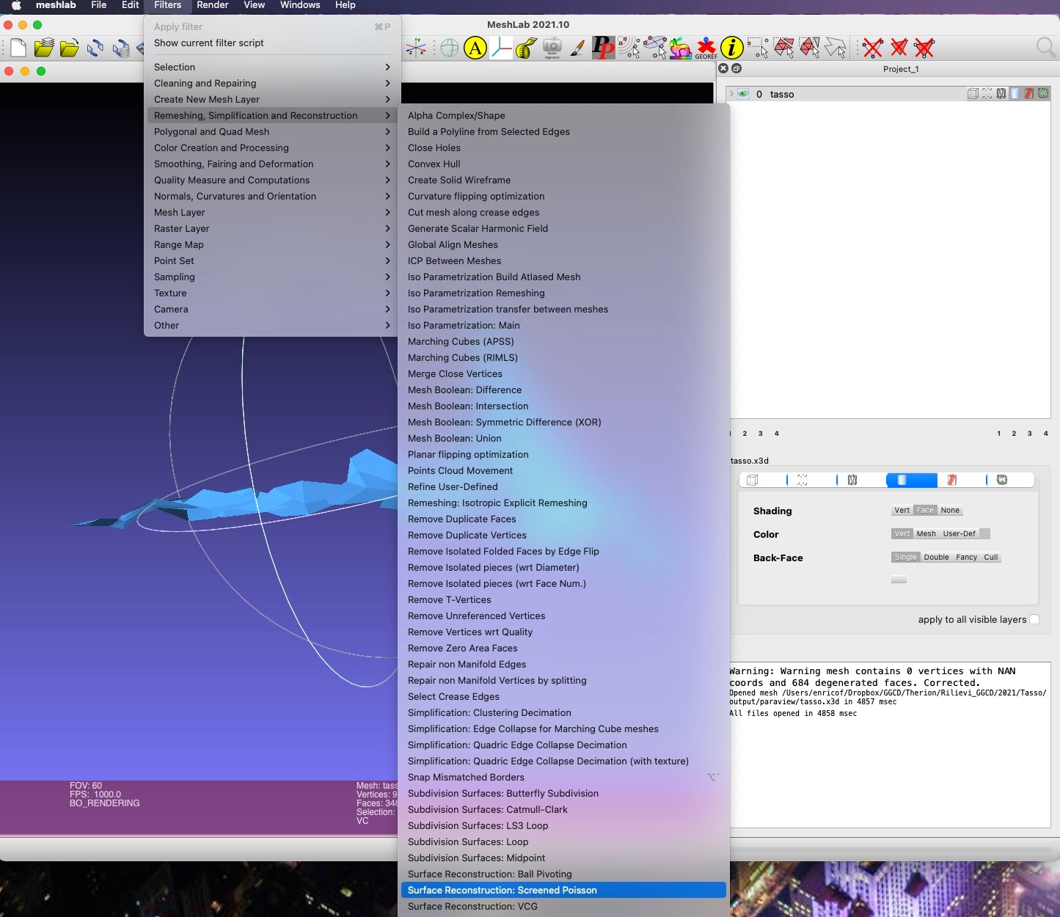This screenshot has width=1060, height=917.
Task: Choose Remove Duplicate Vertices filter
Action: pos(563,535)
